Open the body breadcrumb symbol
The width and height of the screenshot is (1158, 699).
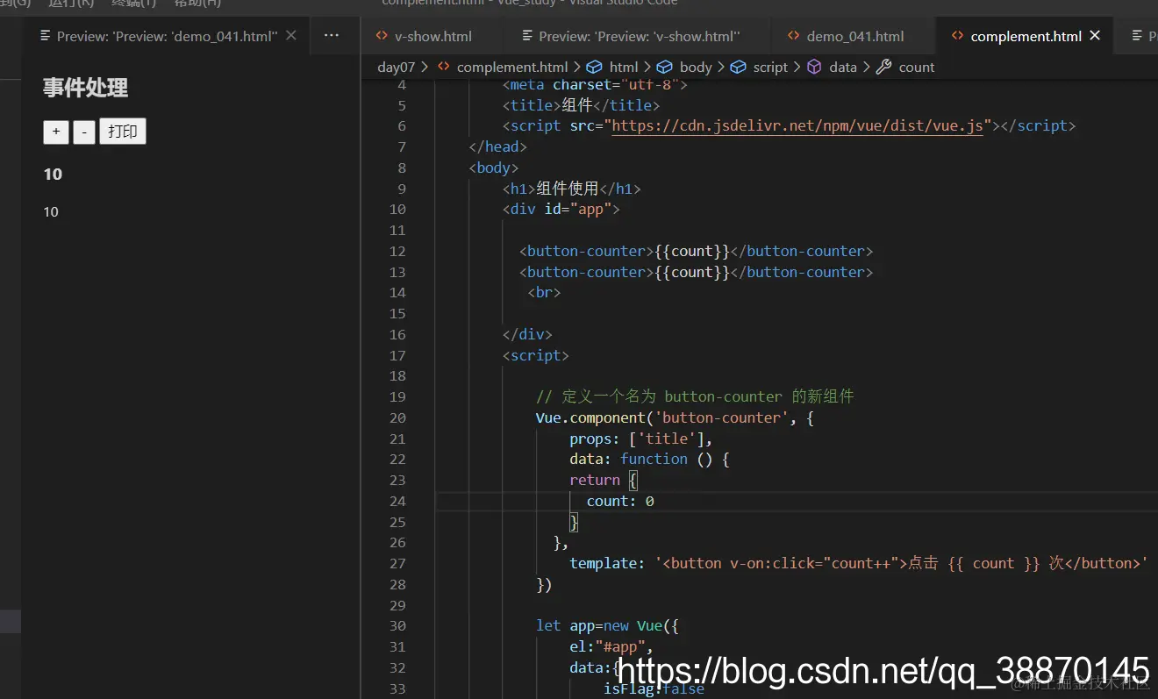[x=696, y=67]
